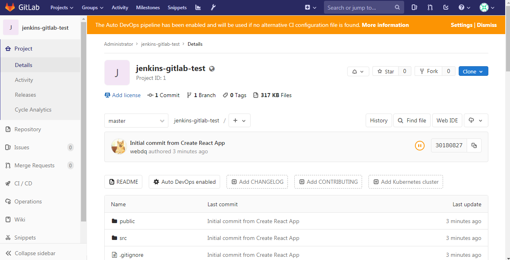Open the Projects menu
Screen dimensions: 510x260
click(x=61, y=7)
